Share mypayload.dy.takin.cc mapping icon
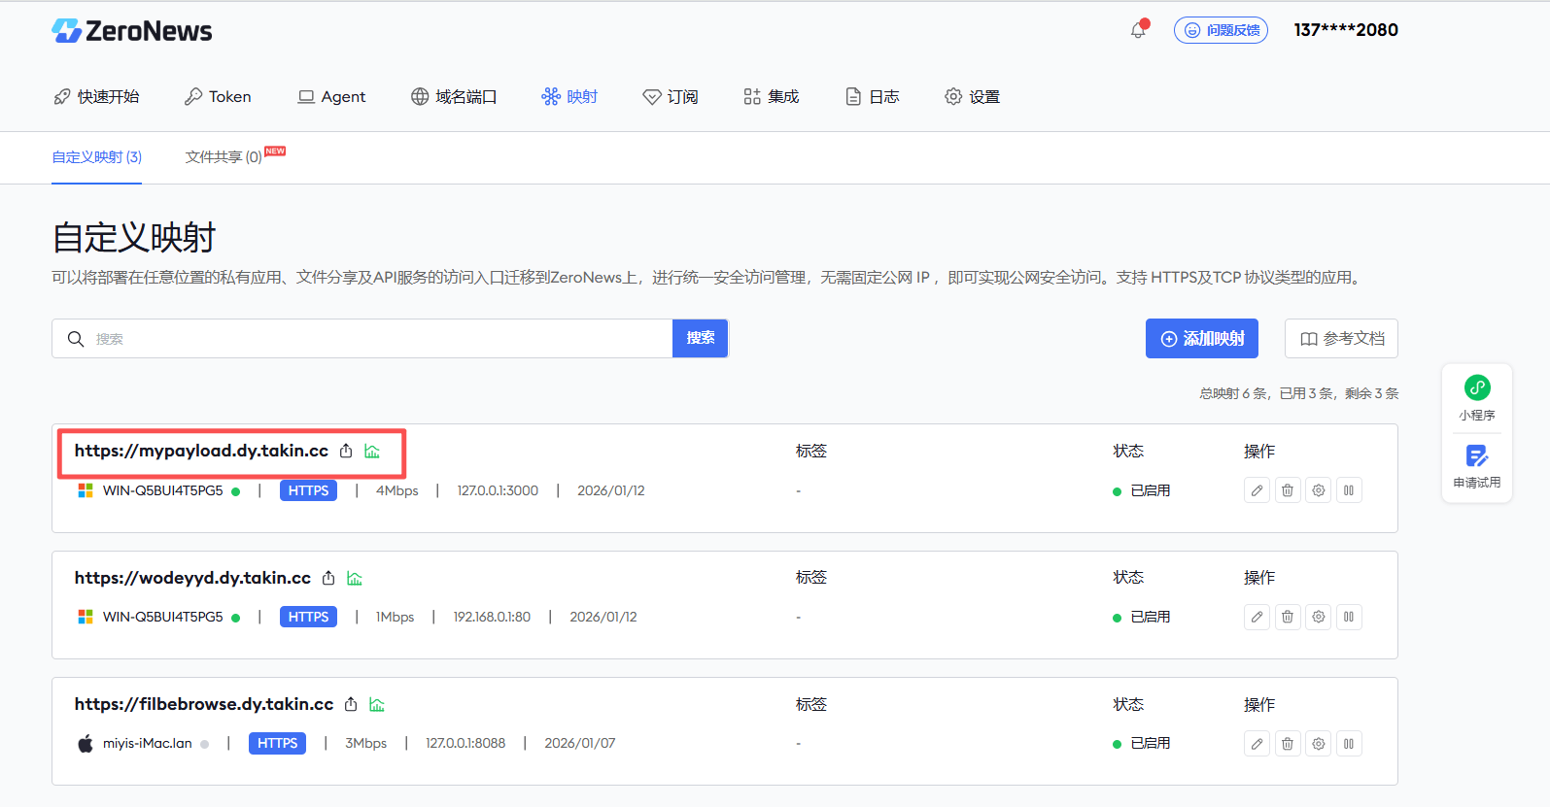The width and height of the screenshot is (1550, 807). pos(346,451)
